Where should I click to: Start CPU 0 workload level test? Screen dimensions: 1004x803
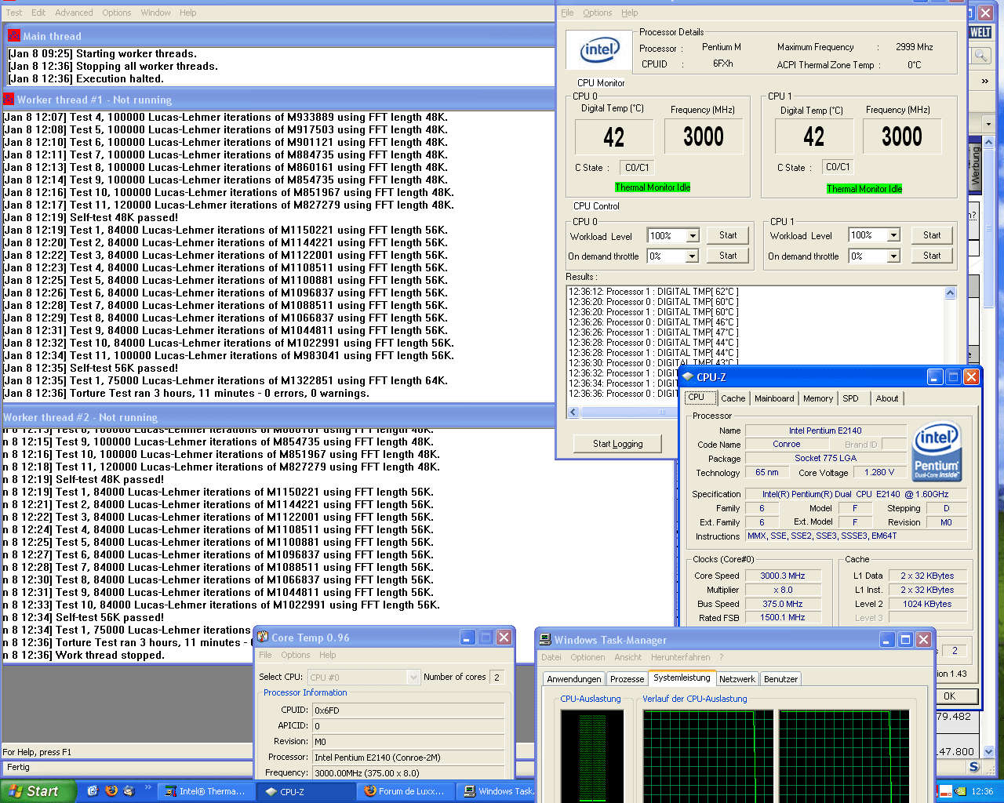728,235
